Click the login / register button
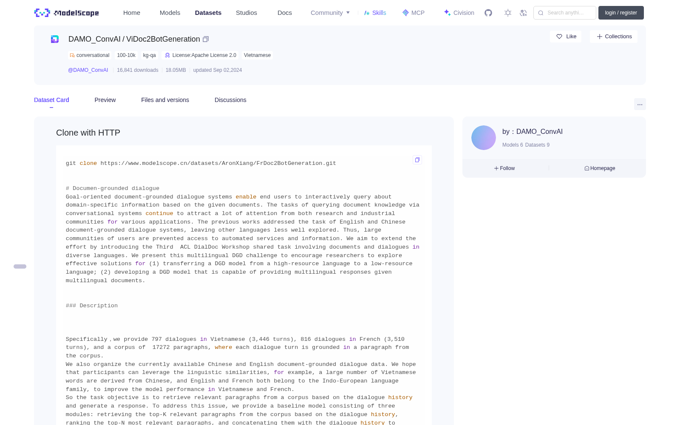 coord(621,13)
